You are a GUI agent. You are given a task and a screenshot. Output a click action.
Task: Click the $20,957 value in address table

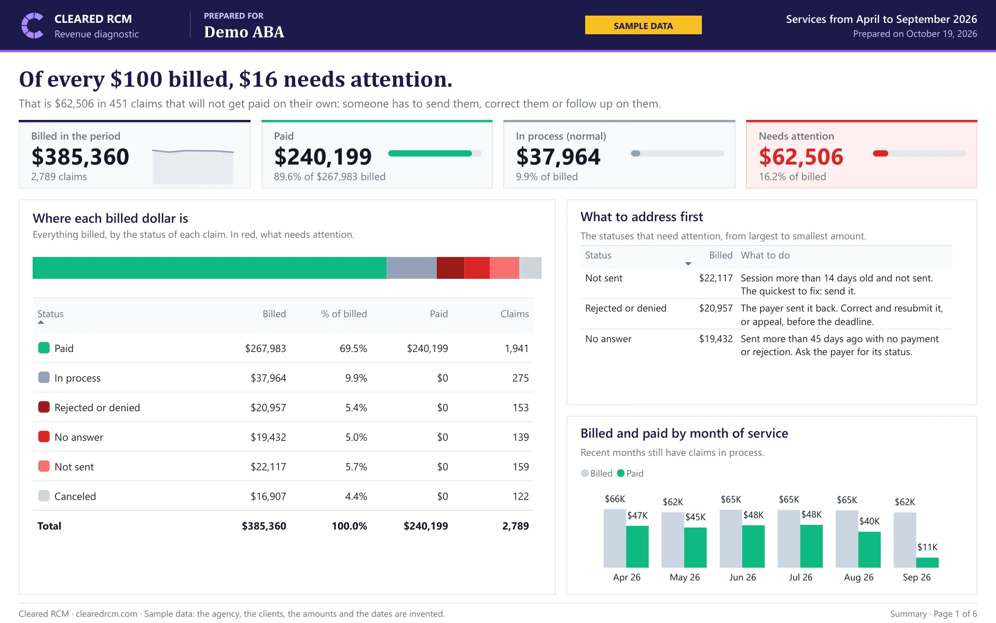click(x=716, y=308)
